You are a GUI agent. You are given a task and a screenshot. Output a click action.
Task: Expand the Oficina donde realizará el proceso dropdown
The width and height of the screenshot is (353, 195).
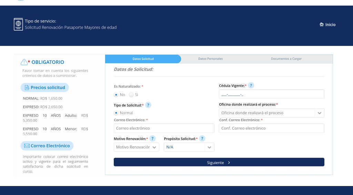[x=272, y=113]
